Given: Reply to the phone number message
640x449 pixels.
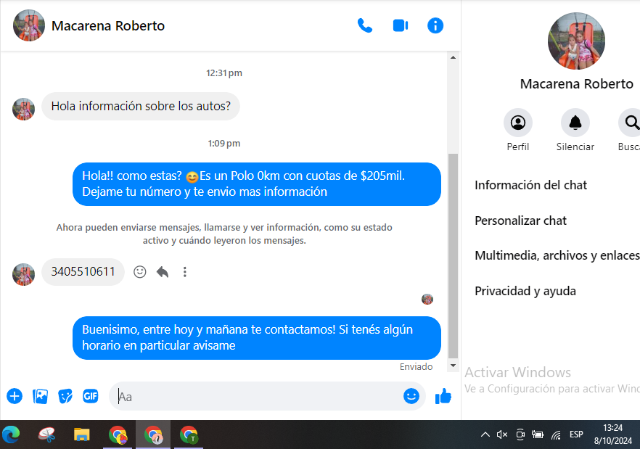Looking at the screenshot, I should 163,272.
